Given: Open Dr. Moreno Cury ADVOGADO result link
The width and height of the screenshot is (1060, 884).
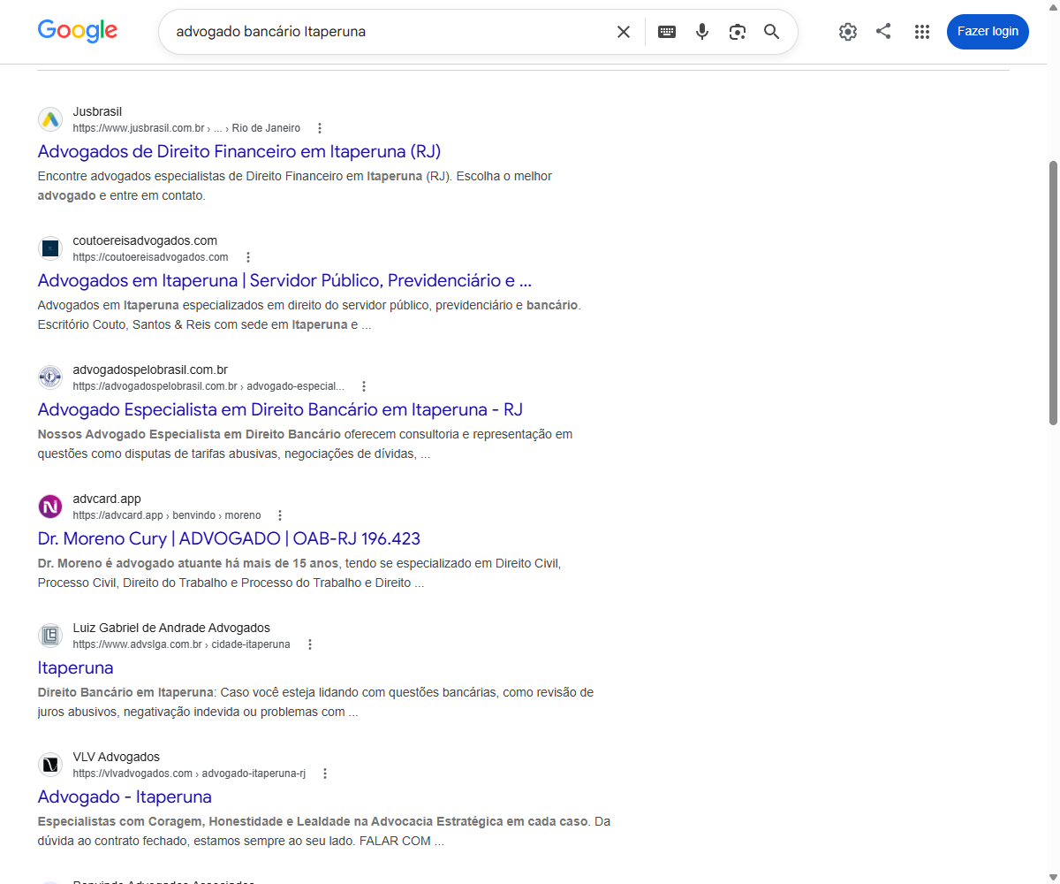Looking at the screenshot, I should [229, 538].
